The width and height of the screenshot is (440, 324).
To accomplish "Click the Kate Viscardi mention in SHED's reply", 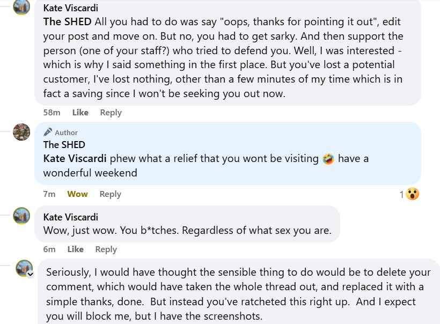I will [x=75, y=158].
